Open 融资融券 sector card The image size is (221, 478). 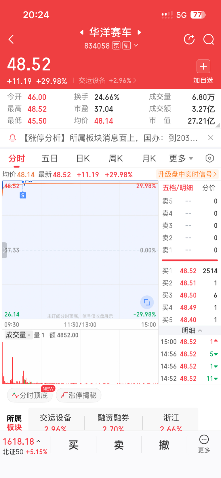tap(113, 422)
